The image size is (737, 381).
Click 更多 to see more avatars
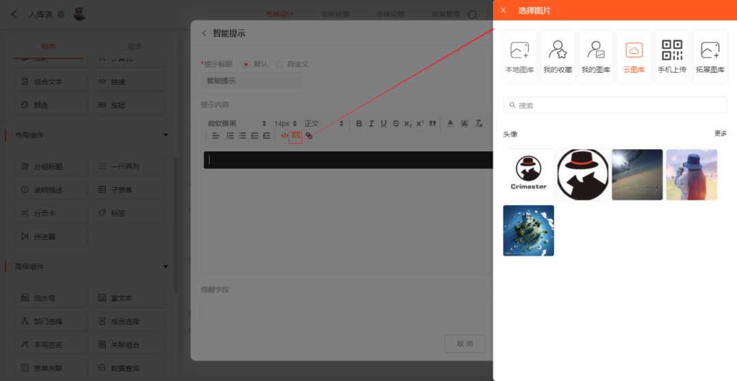tap(721, 134)
